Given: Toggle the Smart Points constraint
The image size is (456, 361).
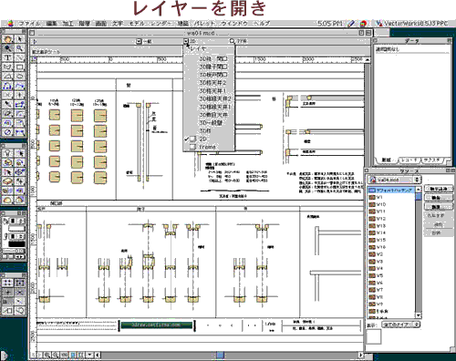Looking at the screenshot, I should pos(7,302).
